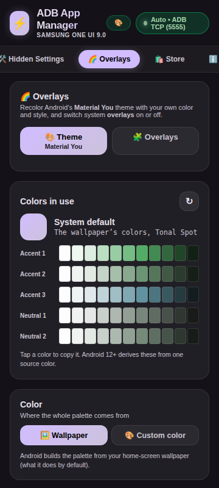
Task: Copy the darkest Neutral 2 swatch
Action: click(193, 336)
